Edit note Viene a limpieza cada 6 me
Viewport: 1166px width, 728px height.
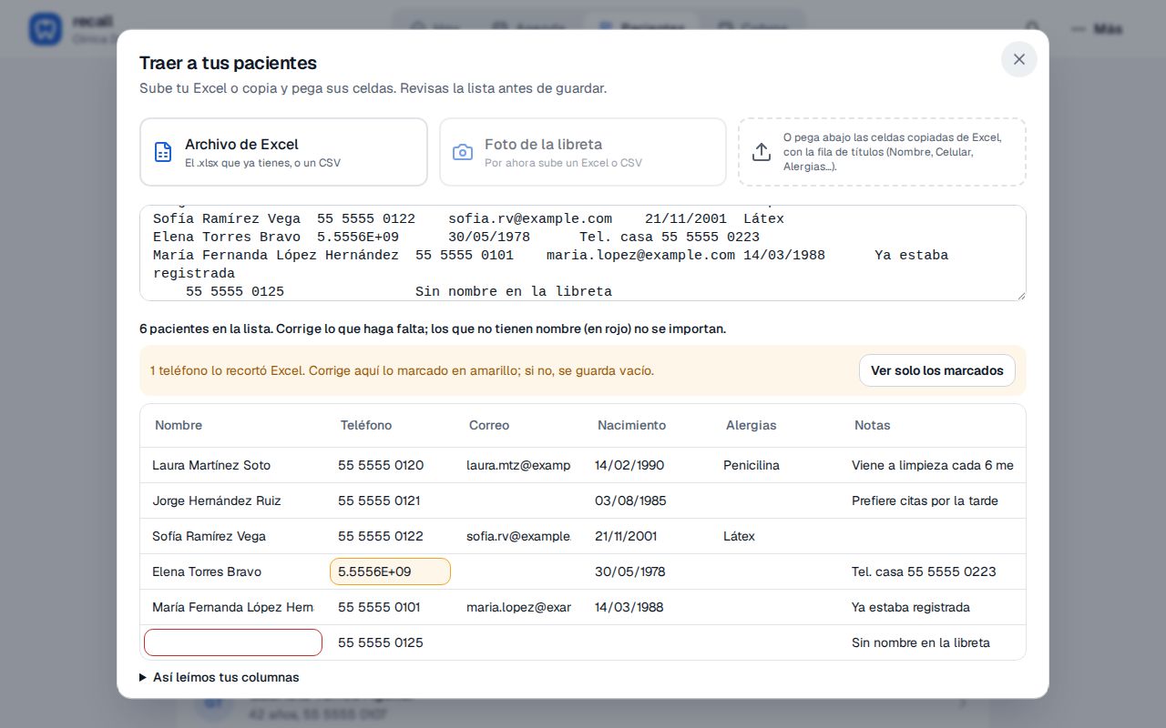coord(933,465)
